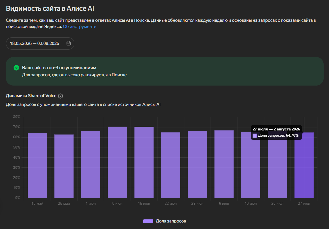Click the '15 июн' axis label
The image size is (329, 229).
click(144, 203)
